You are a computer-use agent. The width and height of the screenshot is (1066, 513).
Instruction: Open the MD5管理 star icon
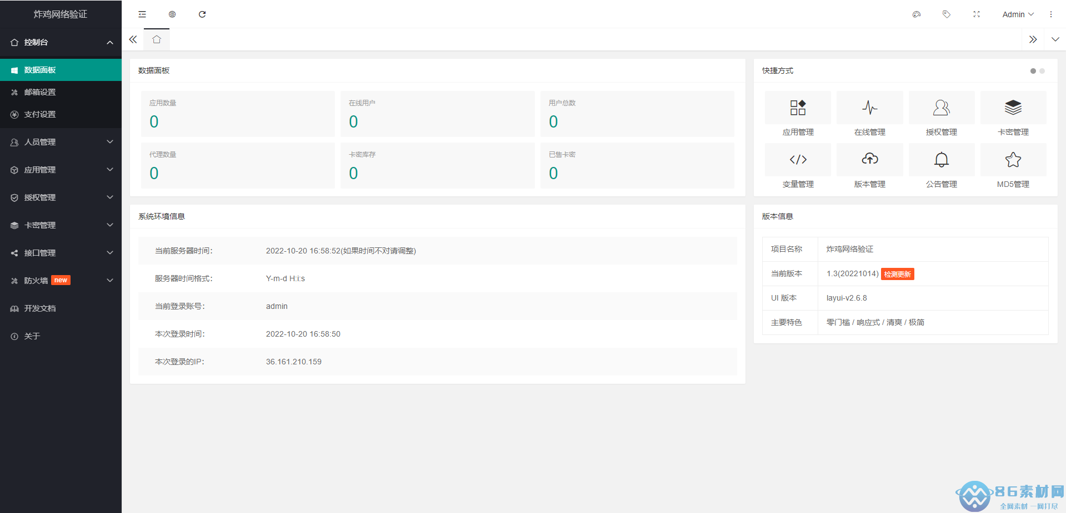tap(1013, 160)
